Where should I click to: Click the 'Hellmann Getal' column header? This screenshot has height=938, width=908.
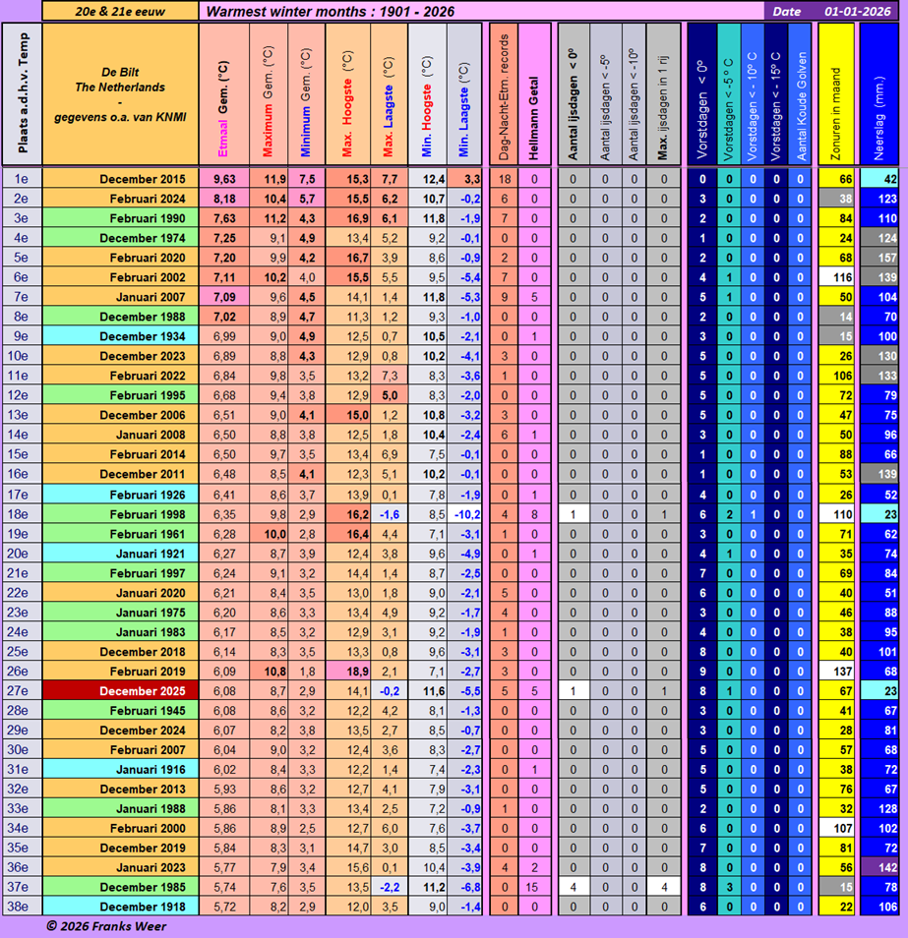pyautogui.click(x=534, y=94)
